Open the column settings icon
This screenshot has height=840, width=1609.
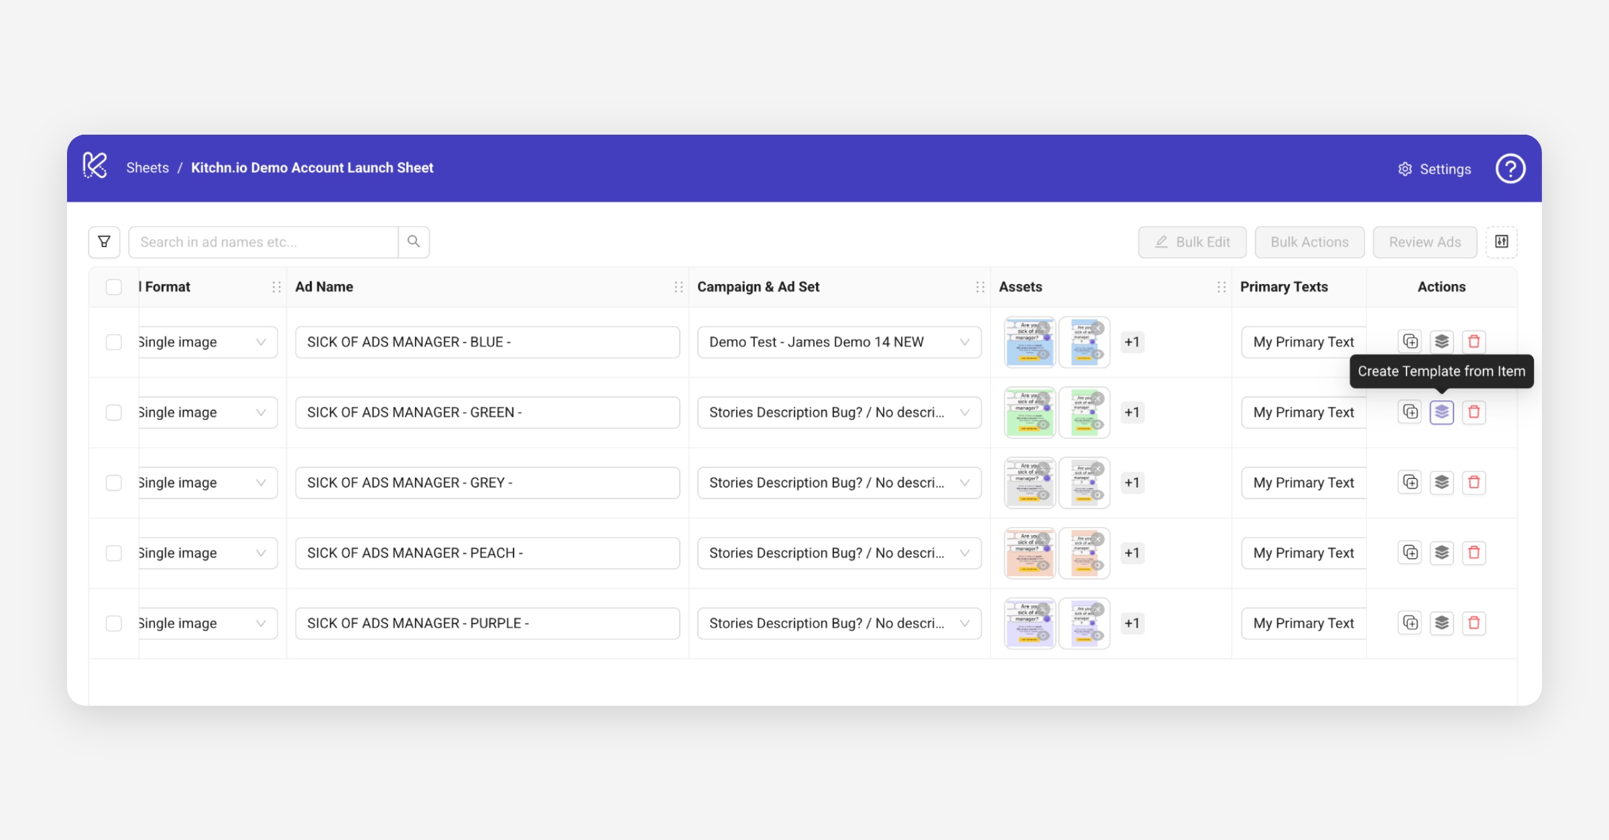1501,242
